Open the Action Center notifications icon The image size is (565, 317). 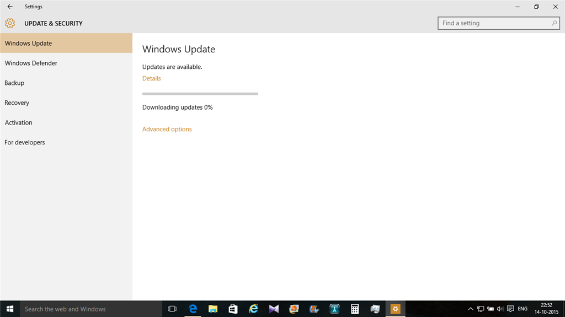click(x=510, y=309)
